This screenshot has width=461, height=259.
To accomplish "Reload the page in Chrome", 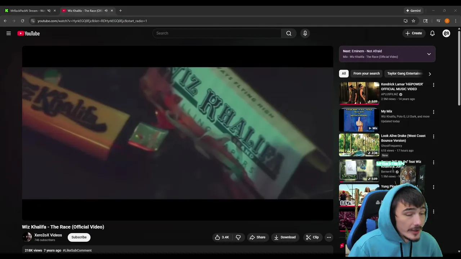I will [x=22, y=21].
